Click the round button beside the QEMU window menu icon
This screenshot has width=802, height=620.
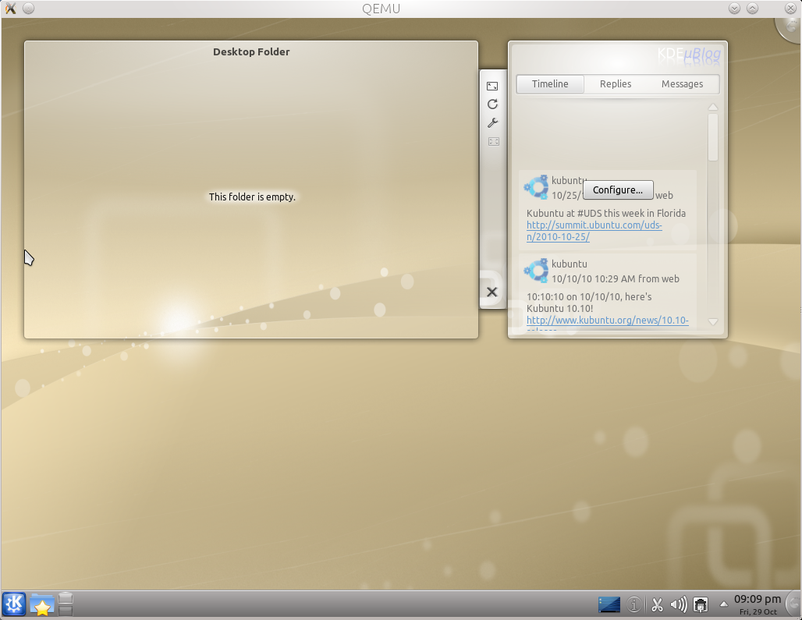29,8
